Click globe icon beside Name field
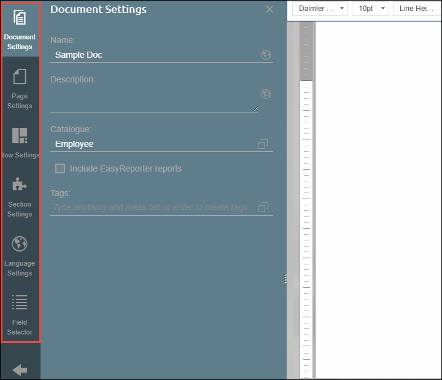442x380 pixels. click(266, 55)
